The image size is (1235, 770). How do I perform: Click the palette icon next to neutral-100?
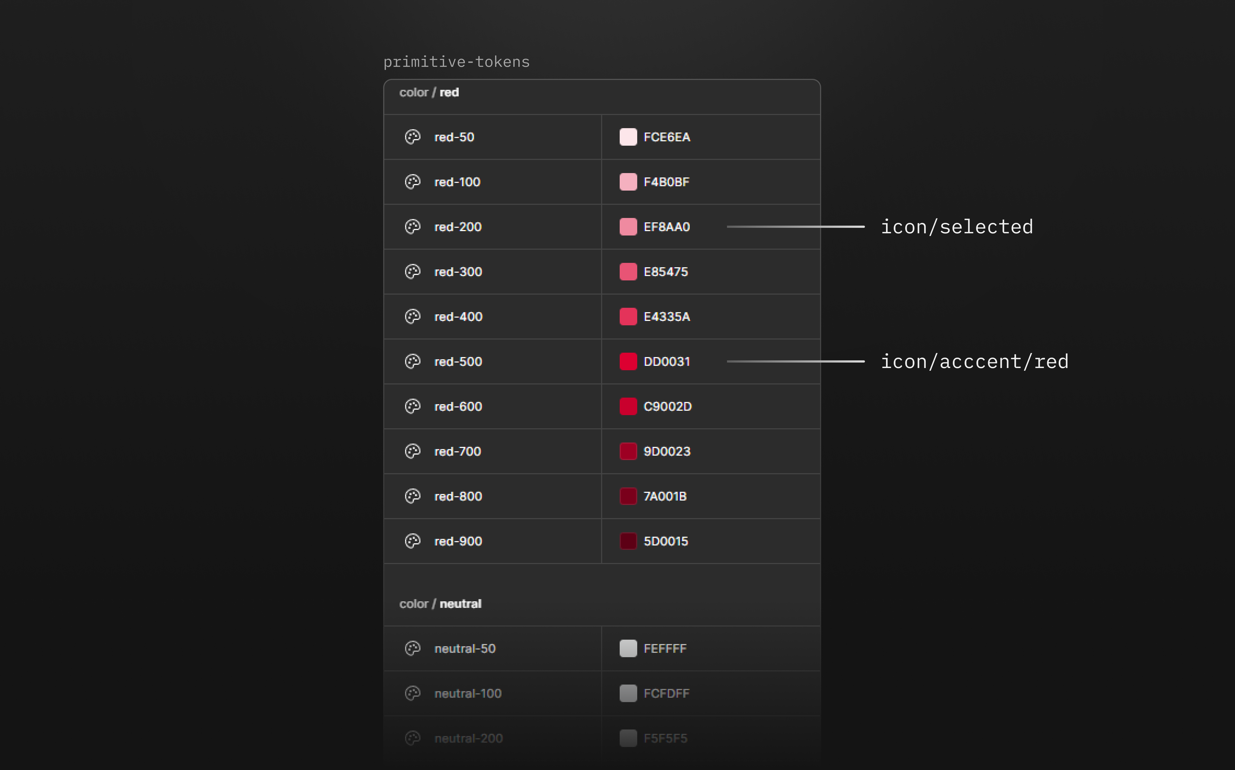point(412,693)
